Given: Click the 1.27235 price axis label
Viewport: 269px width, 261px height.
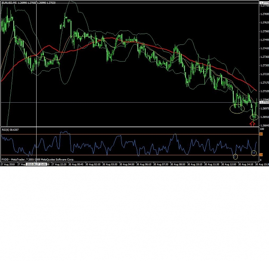Looking at the screenshot, I should (265, 74).
